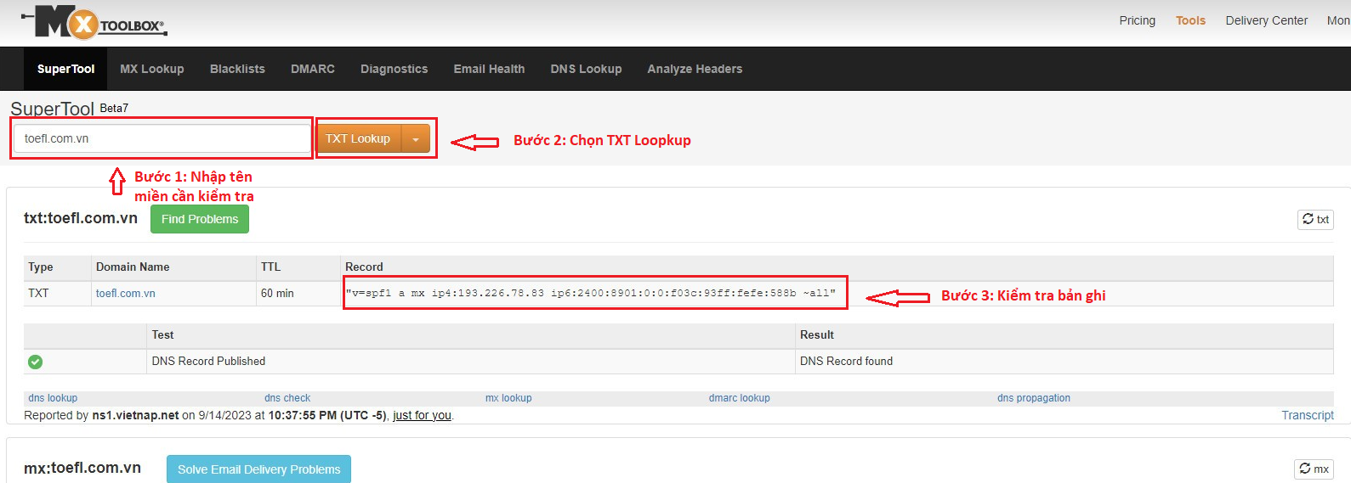Go to Pricing page
This screenshot has height=483, width=1351.
[x=1137, y=20]
